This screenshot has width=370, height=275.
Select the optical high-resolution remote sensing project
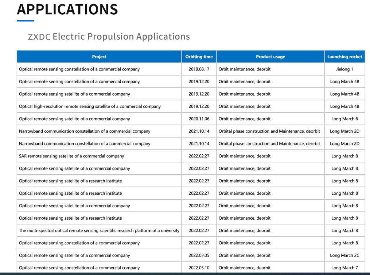90,107
